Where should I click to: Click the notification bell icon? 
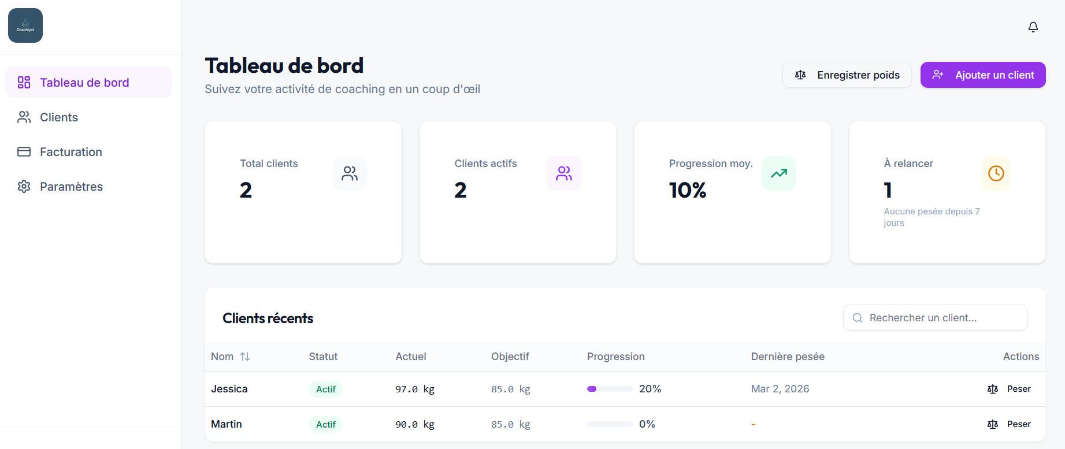(1033, 27)
